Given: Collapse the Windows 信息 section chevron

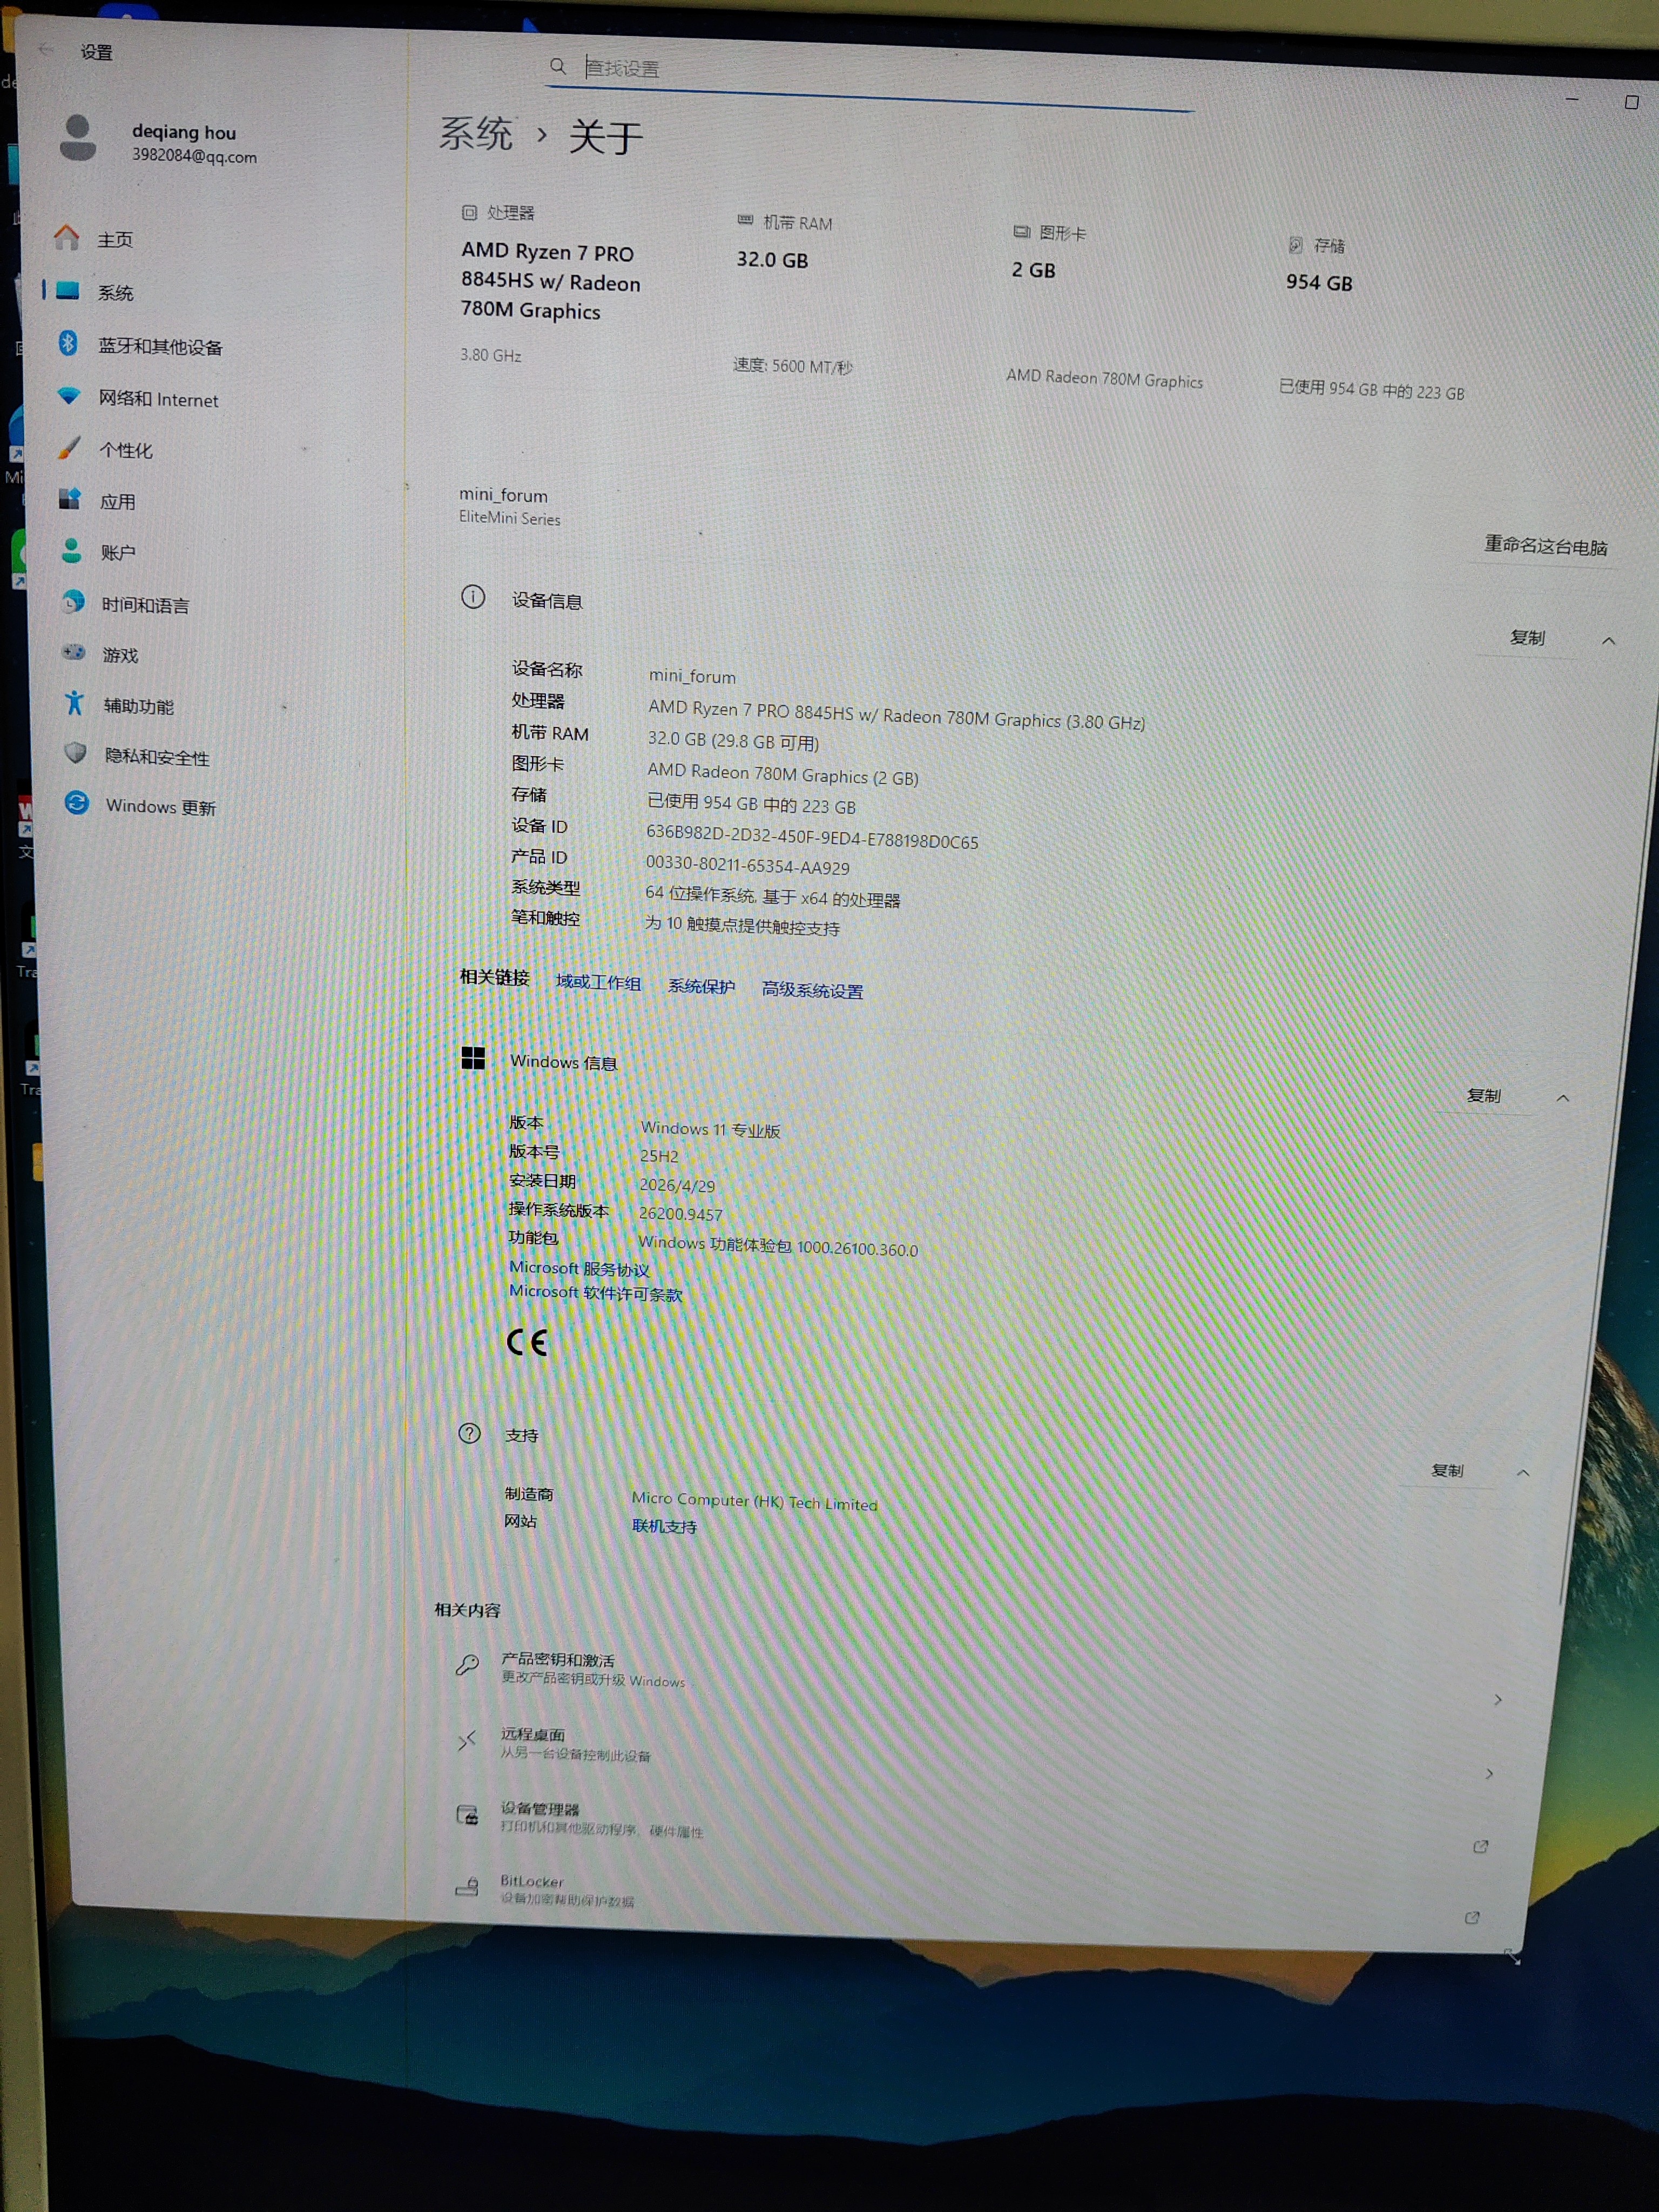Looking at the screenshot, I should click(x=1563, y=1099).
